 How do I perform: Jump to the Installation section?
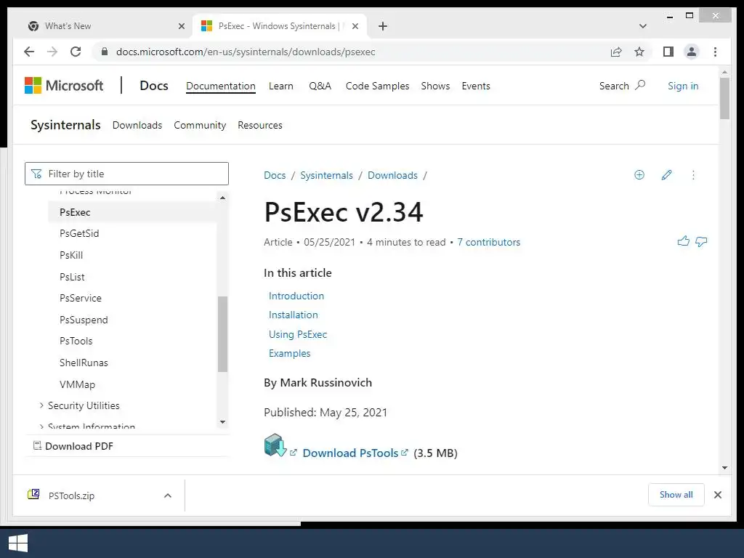click(294, 315)
